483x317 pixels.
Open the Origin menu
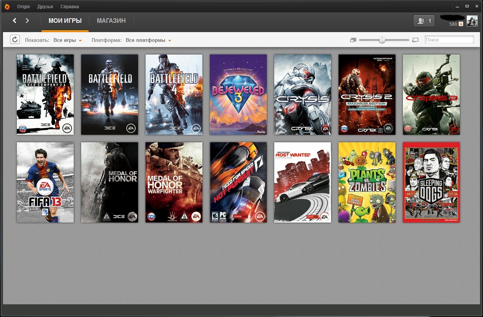tap(24, 7)
